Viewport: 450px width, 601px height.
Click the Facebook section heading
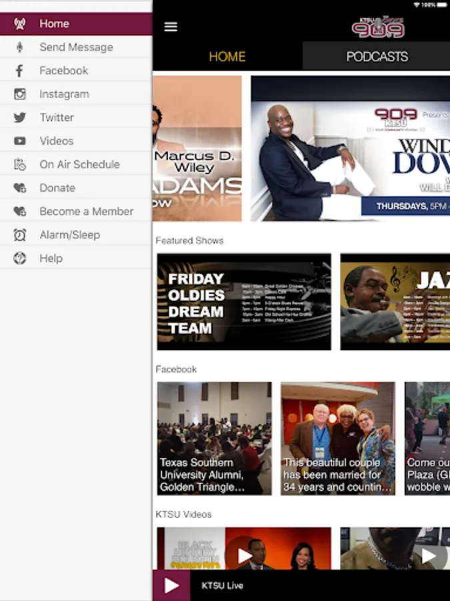click(176, 369)
